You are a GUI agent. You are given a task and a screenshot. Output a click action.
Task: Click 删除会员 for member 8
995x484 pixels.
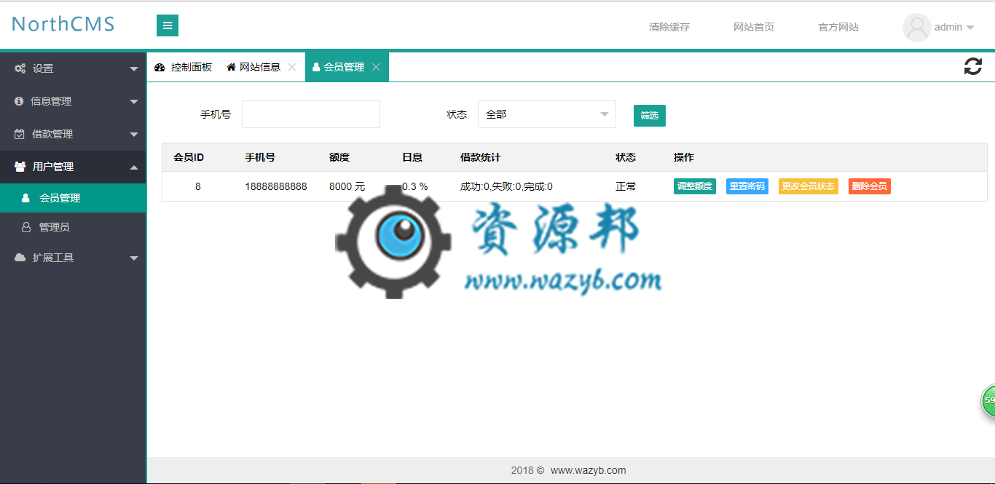[870, 186]
